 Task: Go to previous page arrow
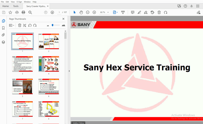point(46,12)
